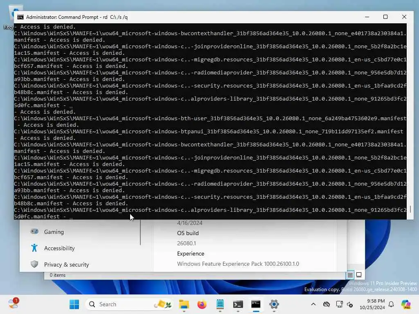Click the search highlight illustration in taskbar
The height and width of the screenshot is (314, 419).
point(163,304)
